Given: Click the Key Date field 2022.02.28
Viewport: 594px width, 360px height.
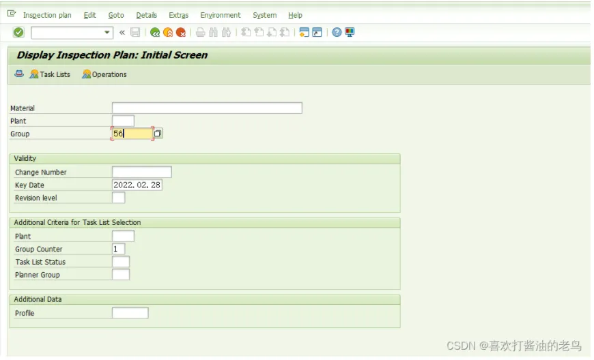Looking at the screenshot, I should (x=137, y=185).
